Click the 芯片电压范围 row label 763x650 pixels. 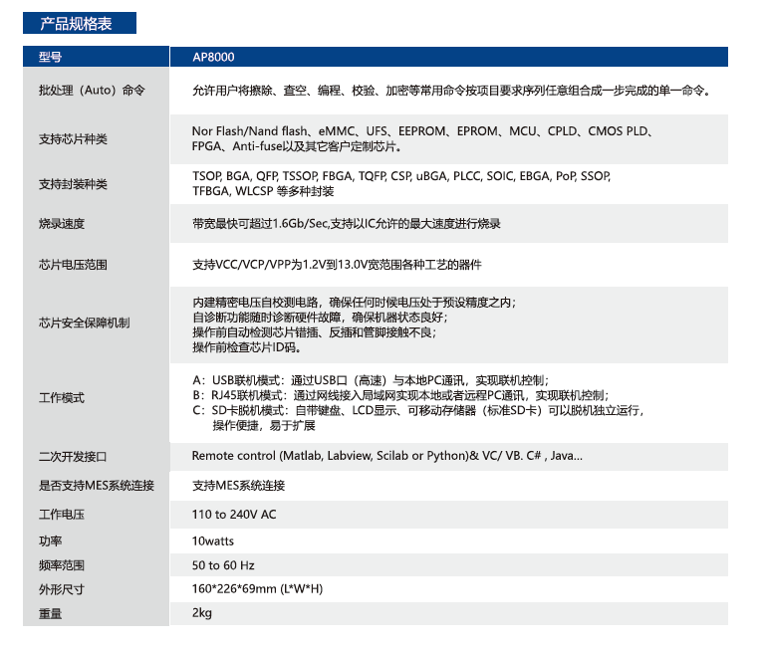73,266
